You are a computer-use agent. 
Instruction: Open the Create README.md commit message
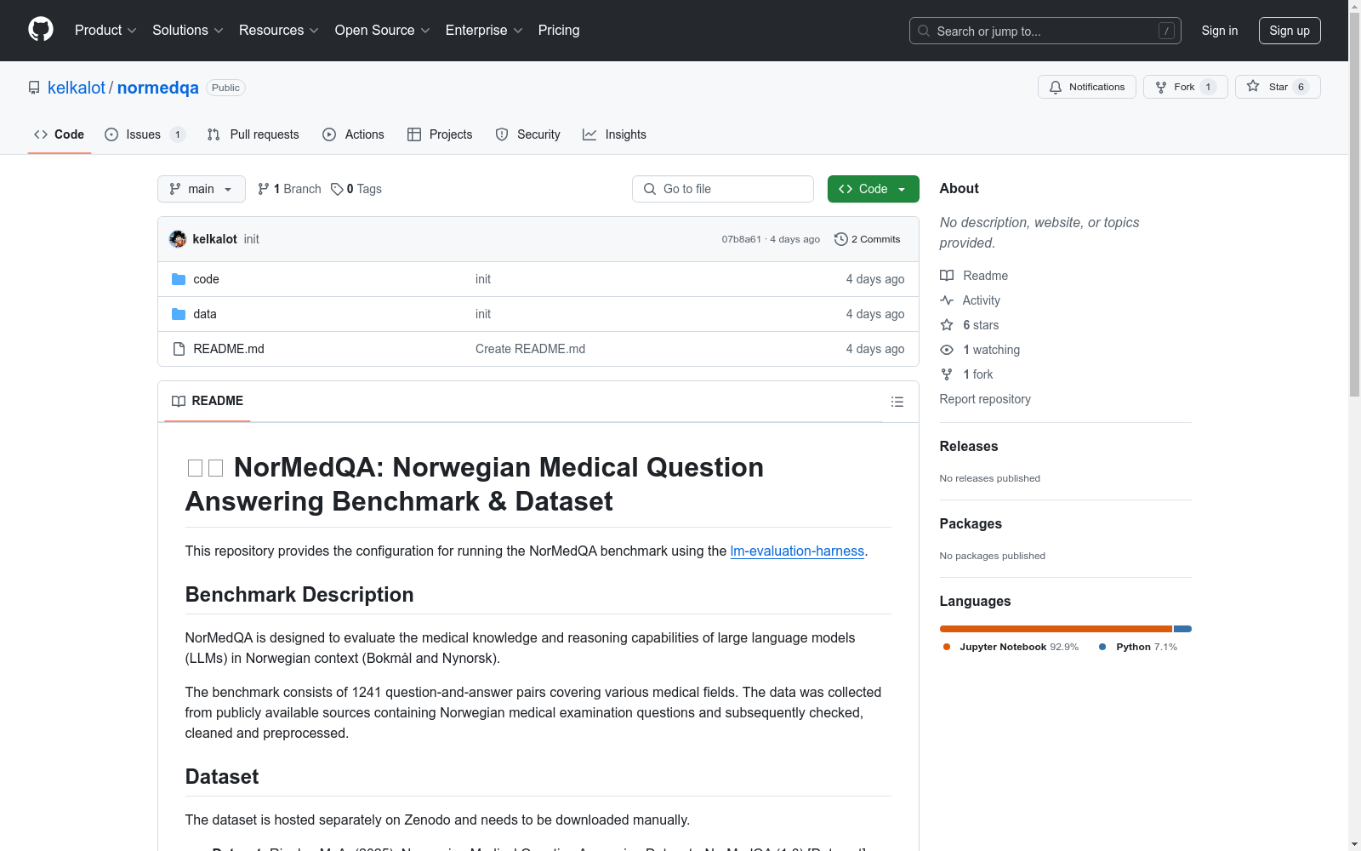[530, 349]
